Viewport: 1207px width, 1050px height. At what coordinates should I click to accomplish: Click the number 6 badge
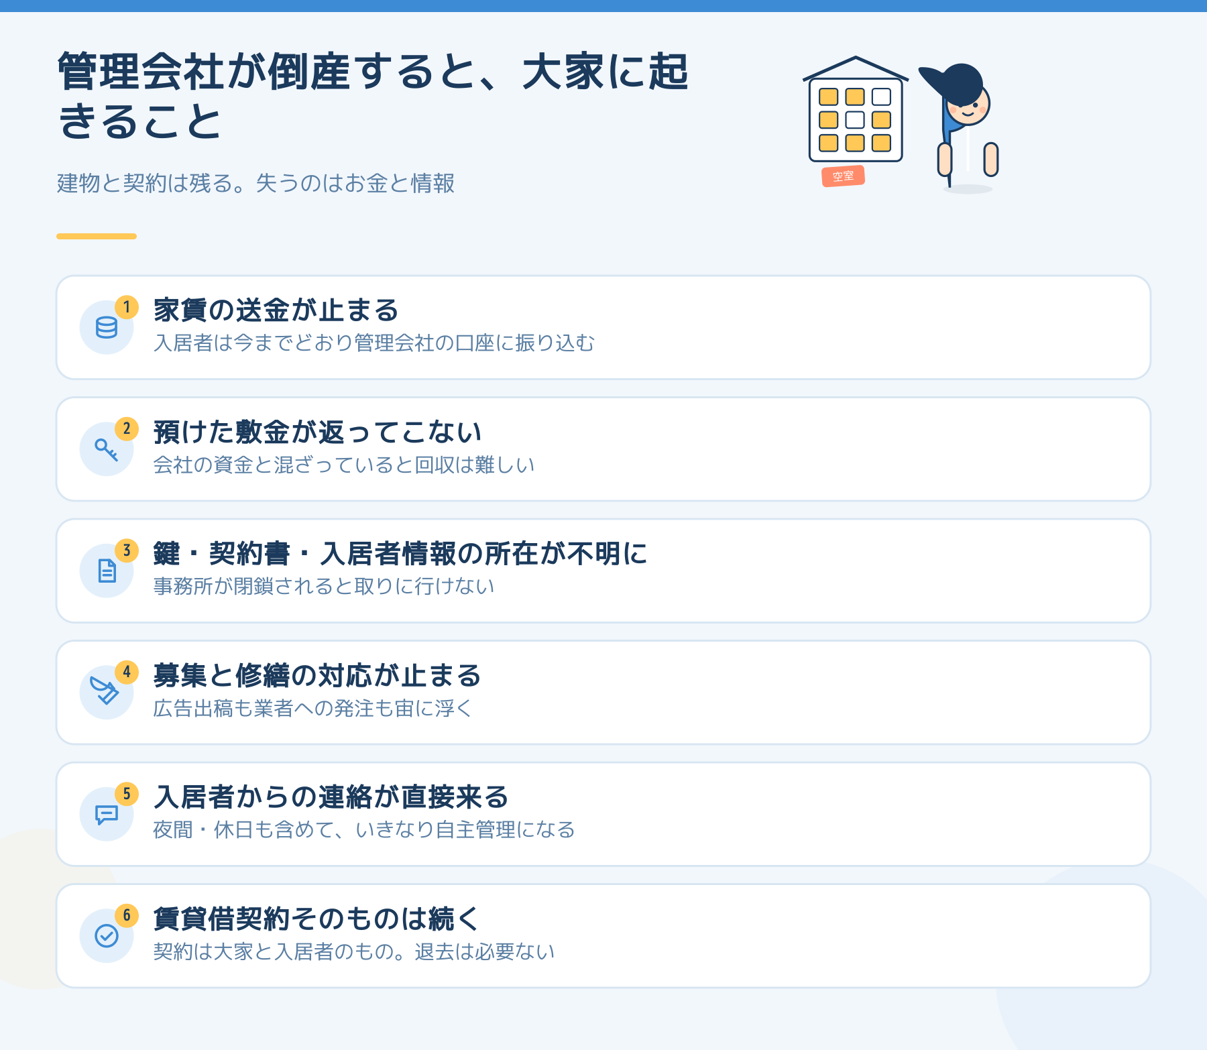tap(127, 915)
